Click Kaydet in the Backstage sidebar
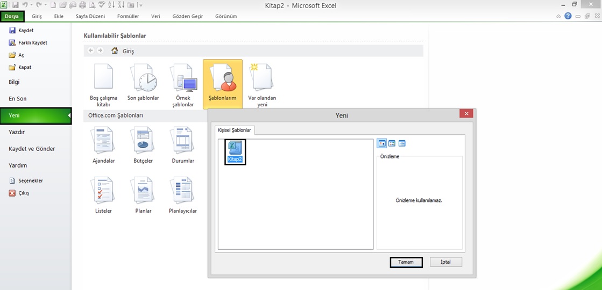The height and width of the screenshot is (290, 602). (22, 30)
